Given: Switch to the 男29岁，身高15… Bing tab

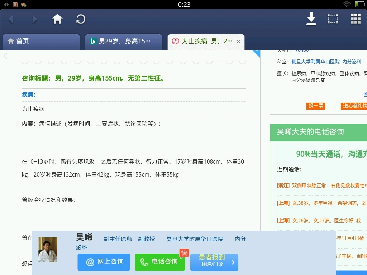Looking at the screenshot, I should (x=124, y=42).
